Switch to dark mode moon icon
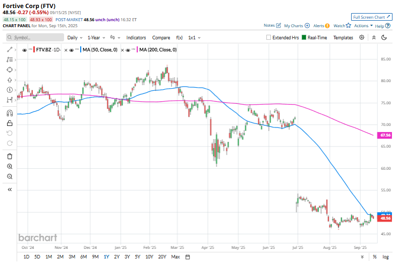The width and height of the screenshot is (394, 267). (x=384, y=37)
